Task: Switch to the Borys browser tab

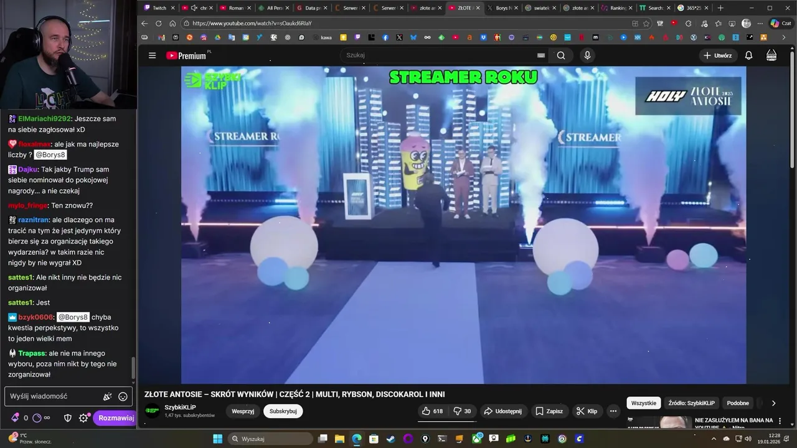Action: [x=502, y=8]
